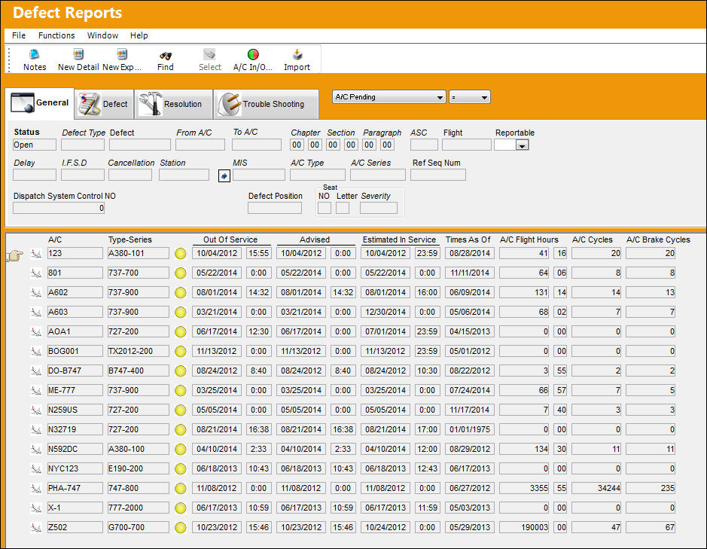
Task: Open the Notes toolbar icon
Action: pyautogui.click(x=35, y=54)
